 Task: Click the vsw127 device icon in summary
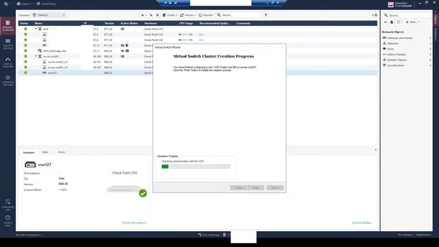(30, 165)
